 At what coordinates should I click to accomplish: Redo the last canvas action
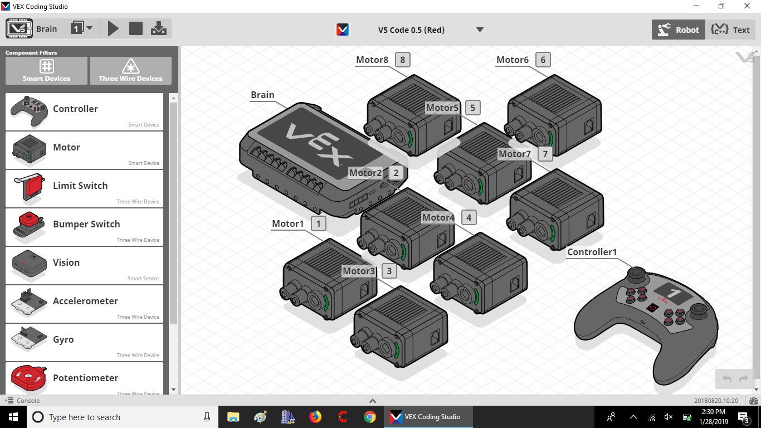(x=744, y=379)
